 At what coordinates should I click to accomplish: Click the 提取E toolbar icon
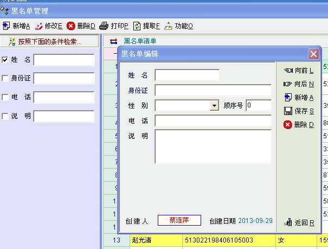(x=137, y=26)
